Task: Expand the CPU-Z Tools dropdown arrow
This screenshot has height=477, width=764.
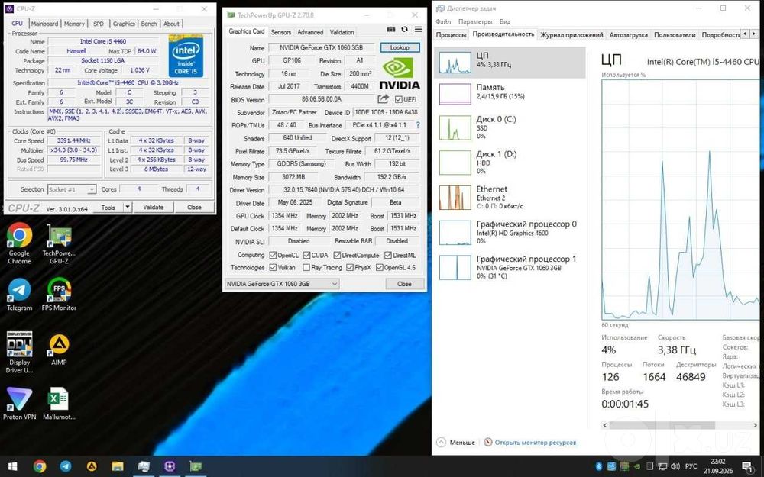Action: pos(127,208)
